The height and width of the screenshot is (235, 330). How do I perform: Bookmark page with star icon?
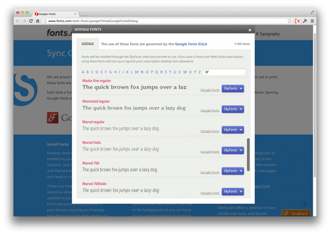click(x=290, y=21)
